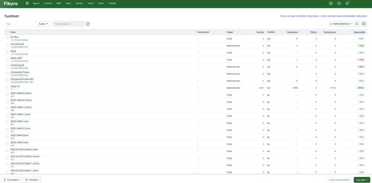This screenshot has height=183, width=372.
Task: Open the Aakkosjärjestys sort dropdown
Action: click(340, 24)
